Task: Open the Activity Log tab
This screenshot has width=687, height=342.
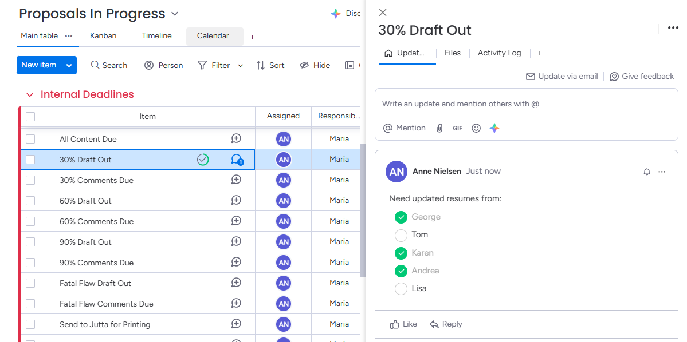Action: click(499, 53)
